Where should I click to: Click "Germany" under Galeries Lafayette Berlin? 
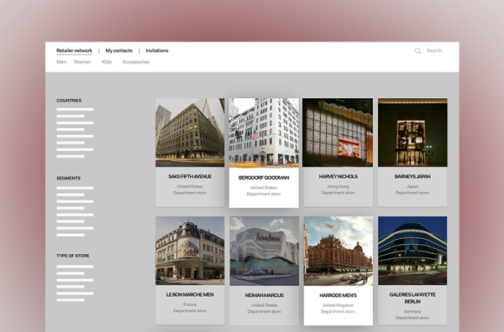412,312
